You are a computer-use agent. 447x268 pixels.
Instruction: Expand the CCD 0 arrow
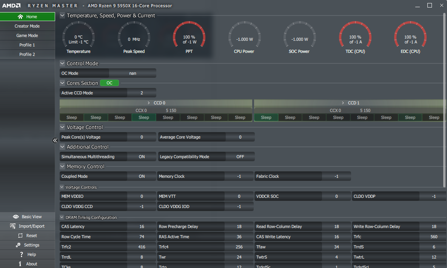click(x=148, y=103)
